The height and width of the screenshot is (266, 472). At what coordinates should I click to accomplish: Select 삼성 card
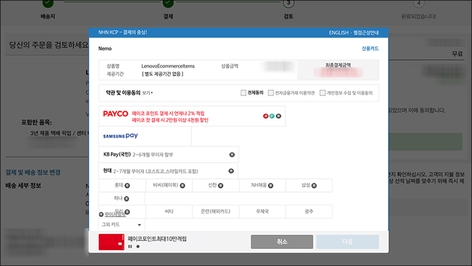click(309, 185)
